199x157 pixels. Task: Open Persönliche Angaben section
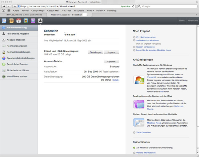pyautogui.click(x=19, y=34)
